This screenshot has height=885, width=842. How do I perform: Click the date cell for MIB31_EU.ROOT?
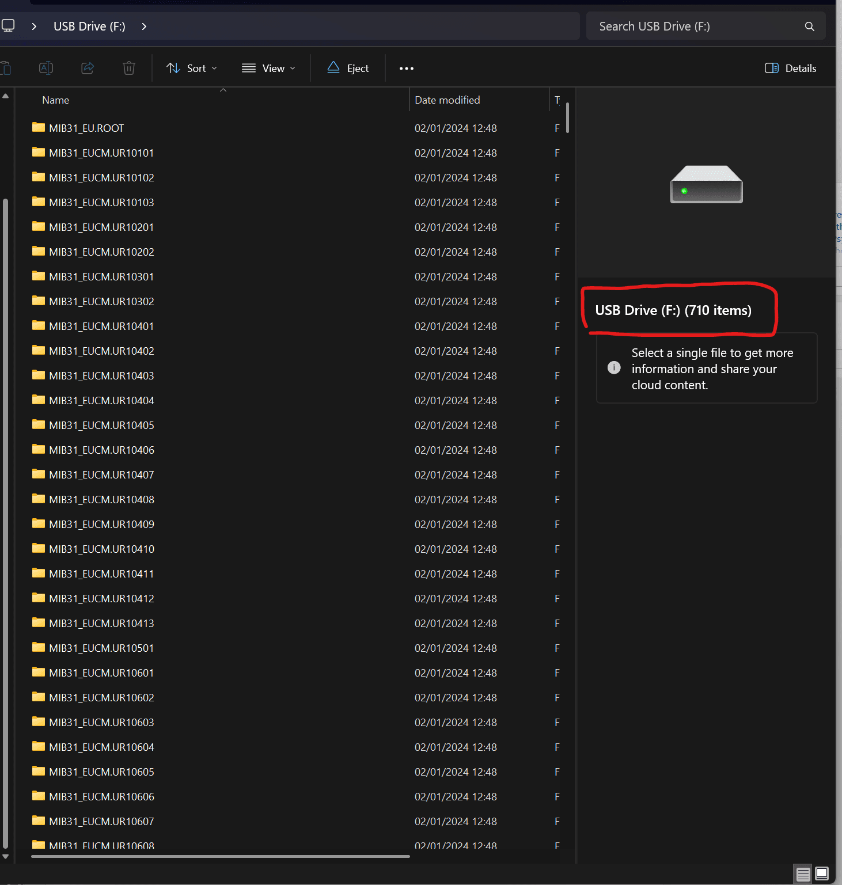pos(456,128)
